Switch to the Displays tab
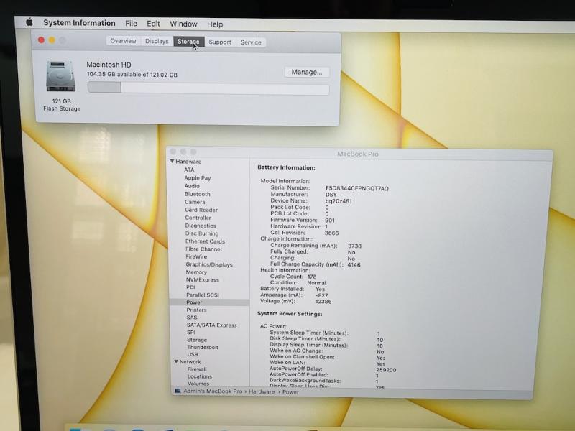This screenshot has width=575, height=431. pyautogui.click(x=157, y=41)
